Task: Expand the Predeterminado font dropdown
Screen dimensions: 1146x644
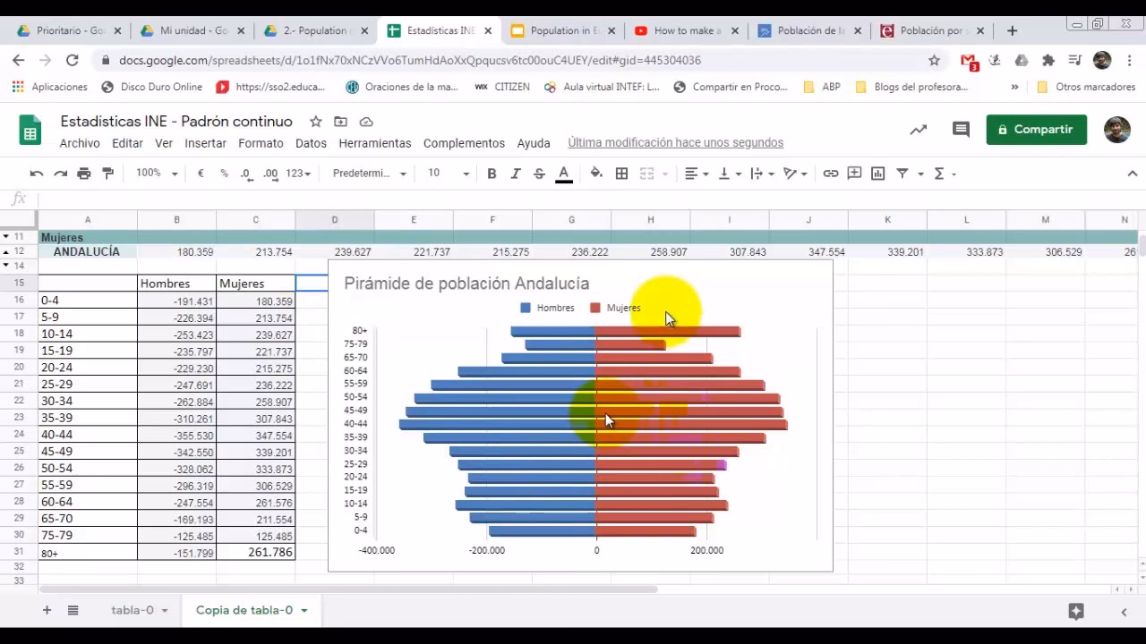Action: point(369,174)
